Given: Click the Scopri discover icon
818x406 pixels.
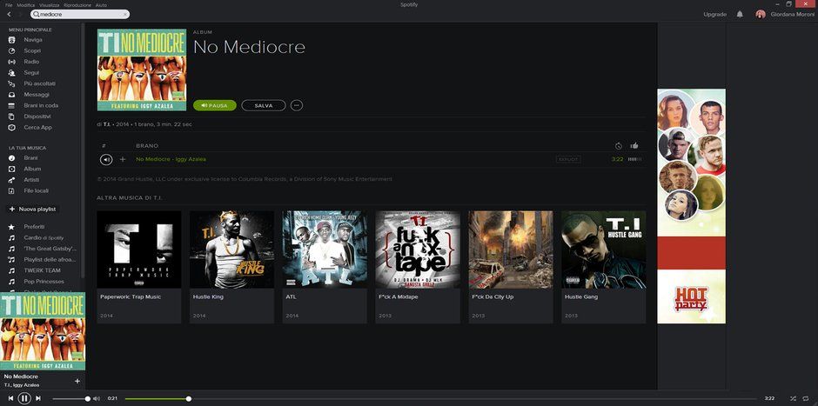Looking at the screenshot, I should coord(11,50).
